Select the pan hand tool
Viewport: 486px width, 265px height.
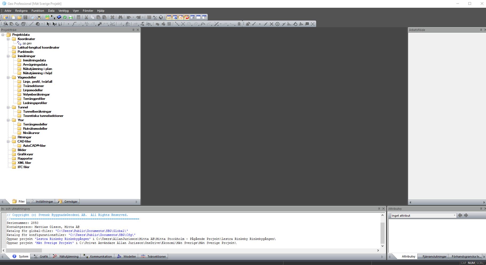[11, 24]
